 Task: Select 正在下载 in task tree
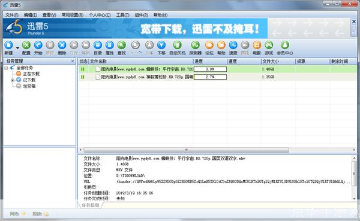pos(31,74)
